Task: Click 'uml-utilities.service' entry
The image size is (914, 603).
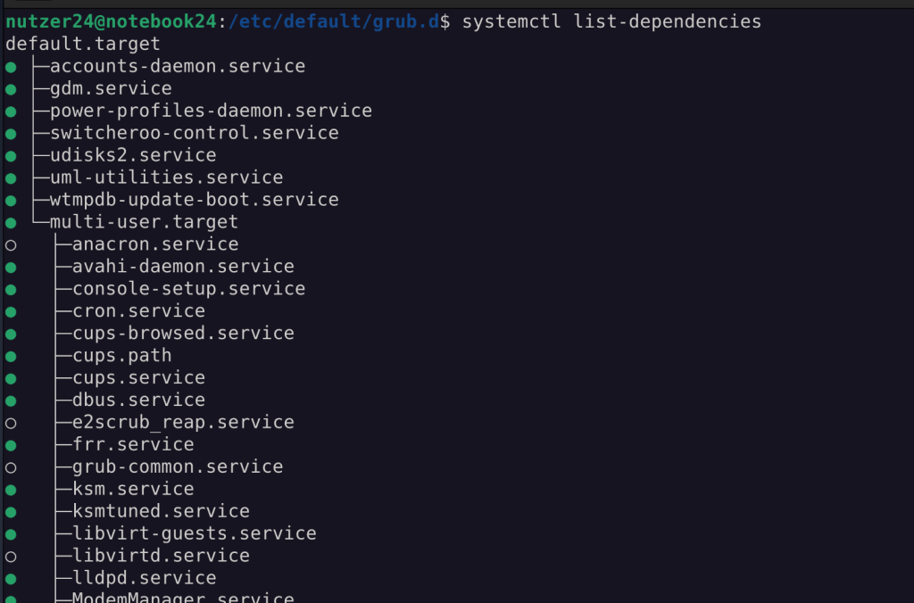Action: [x=166, y=178]
